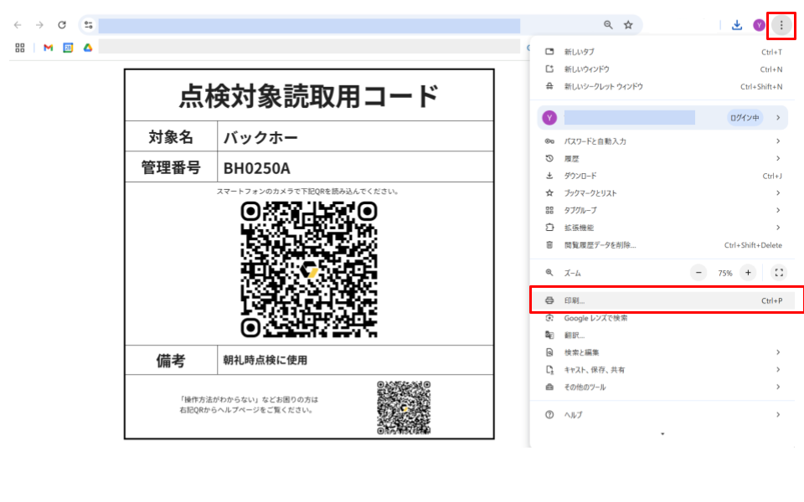Open downloads via the toolbar download icon

click(x=735, y=24)
